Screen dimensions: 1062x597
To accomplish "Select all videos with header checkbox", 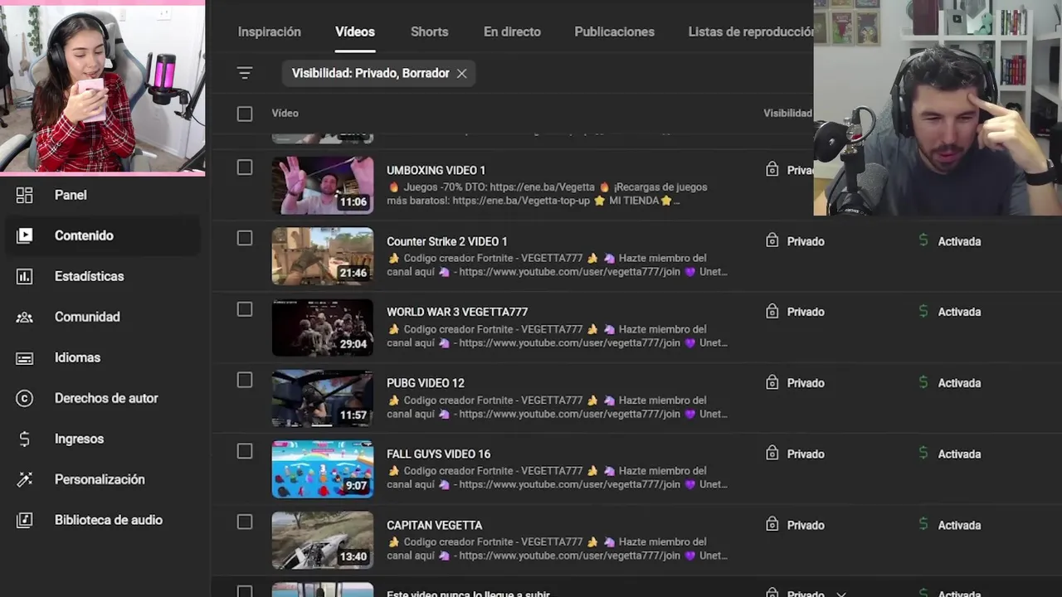I will (x=244, y=114).
